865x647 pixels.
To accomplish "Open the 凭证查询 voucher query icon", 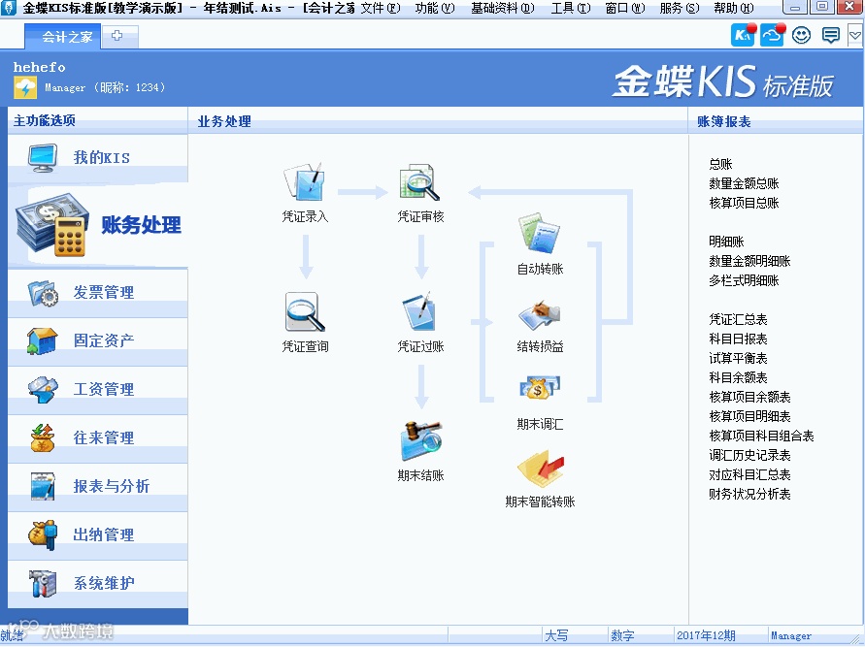I will tap(305, 312).
